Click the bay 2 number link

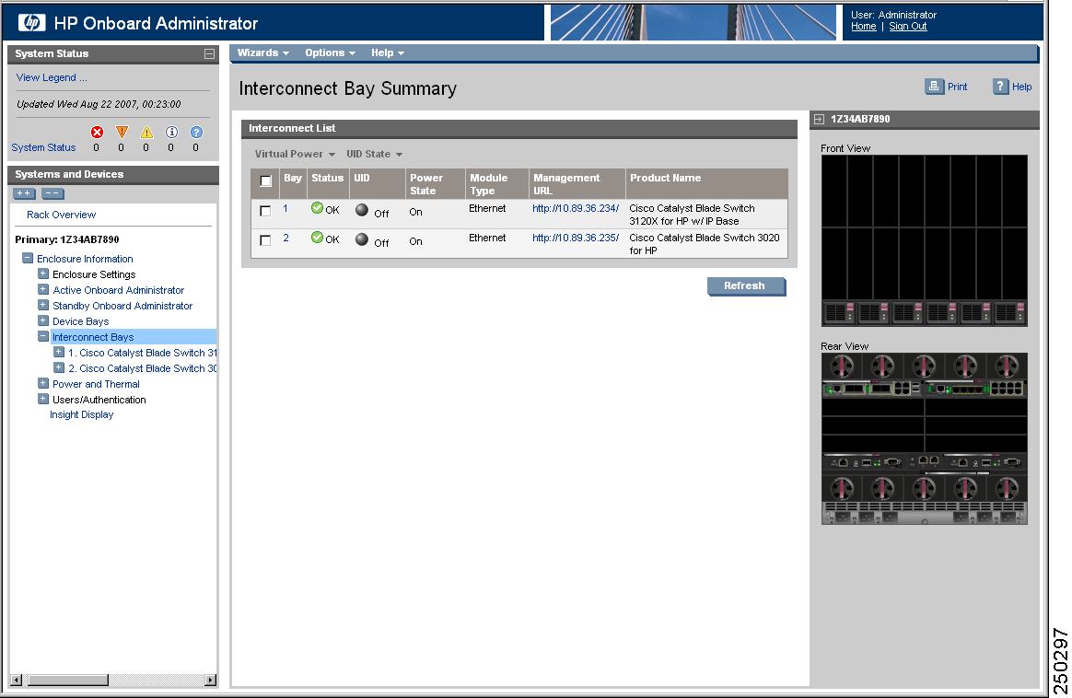coord(285,238)
